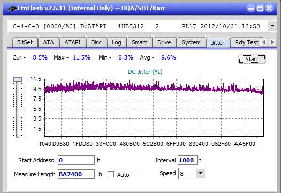The width and height of the screenshot is (281, 193).
Task: Minimize the LtnFlash window
Action: [251, 8]
